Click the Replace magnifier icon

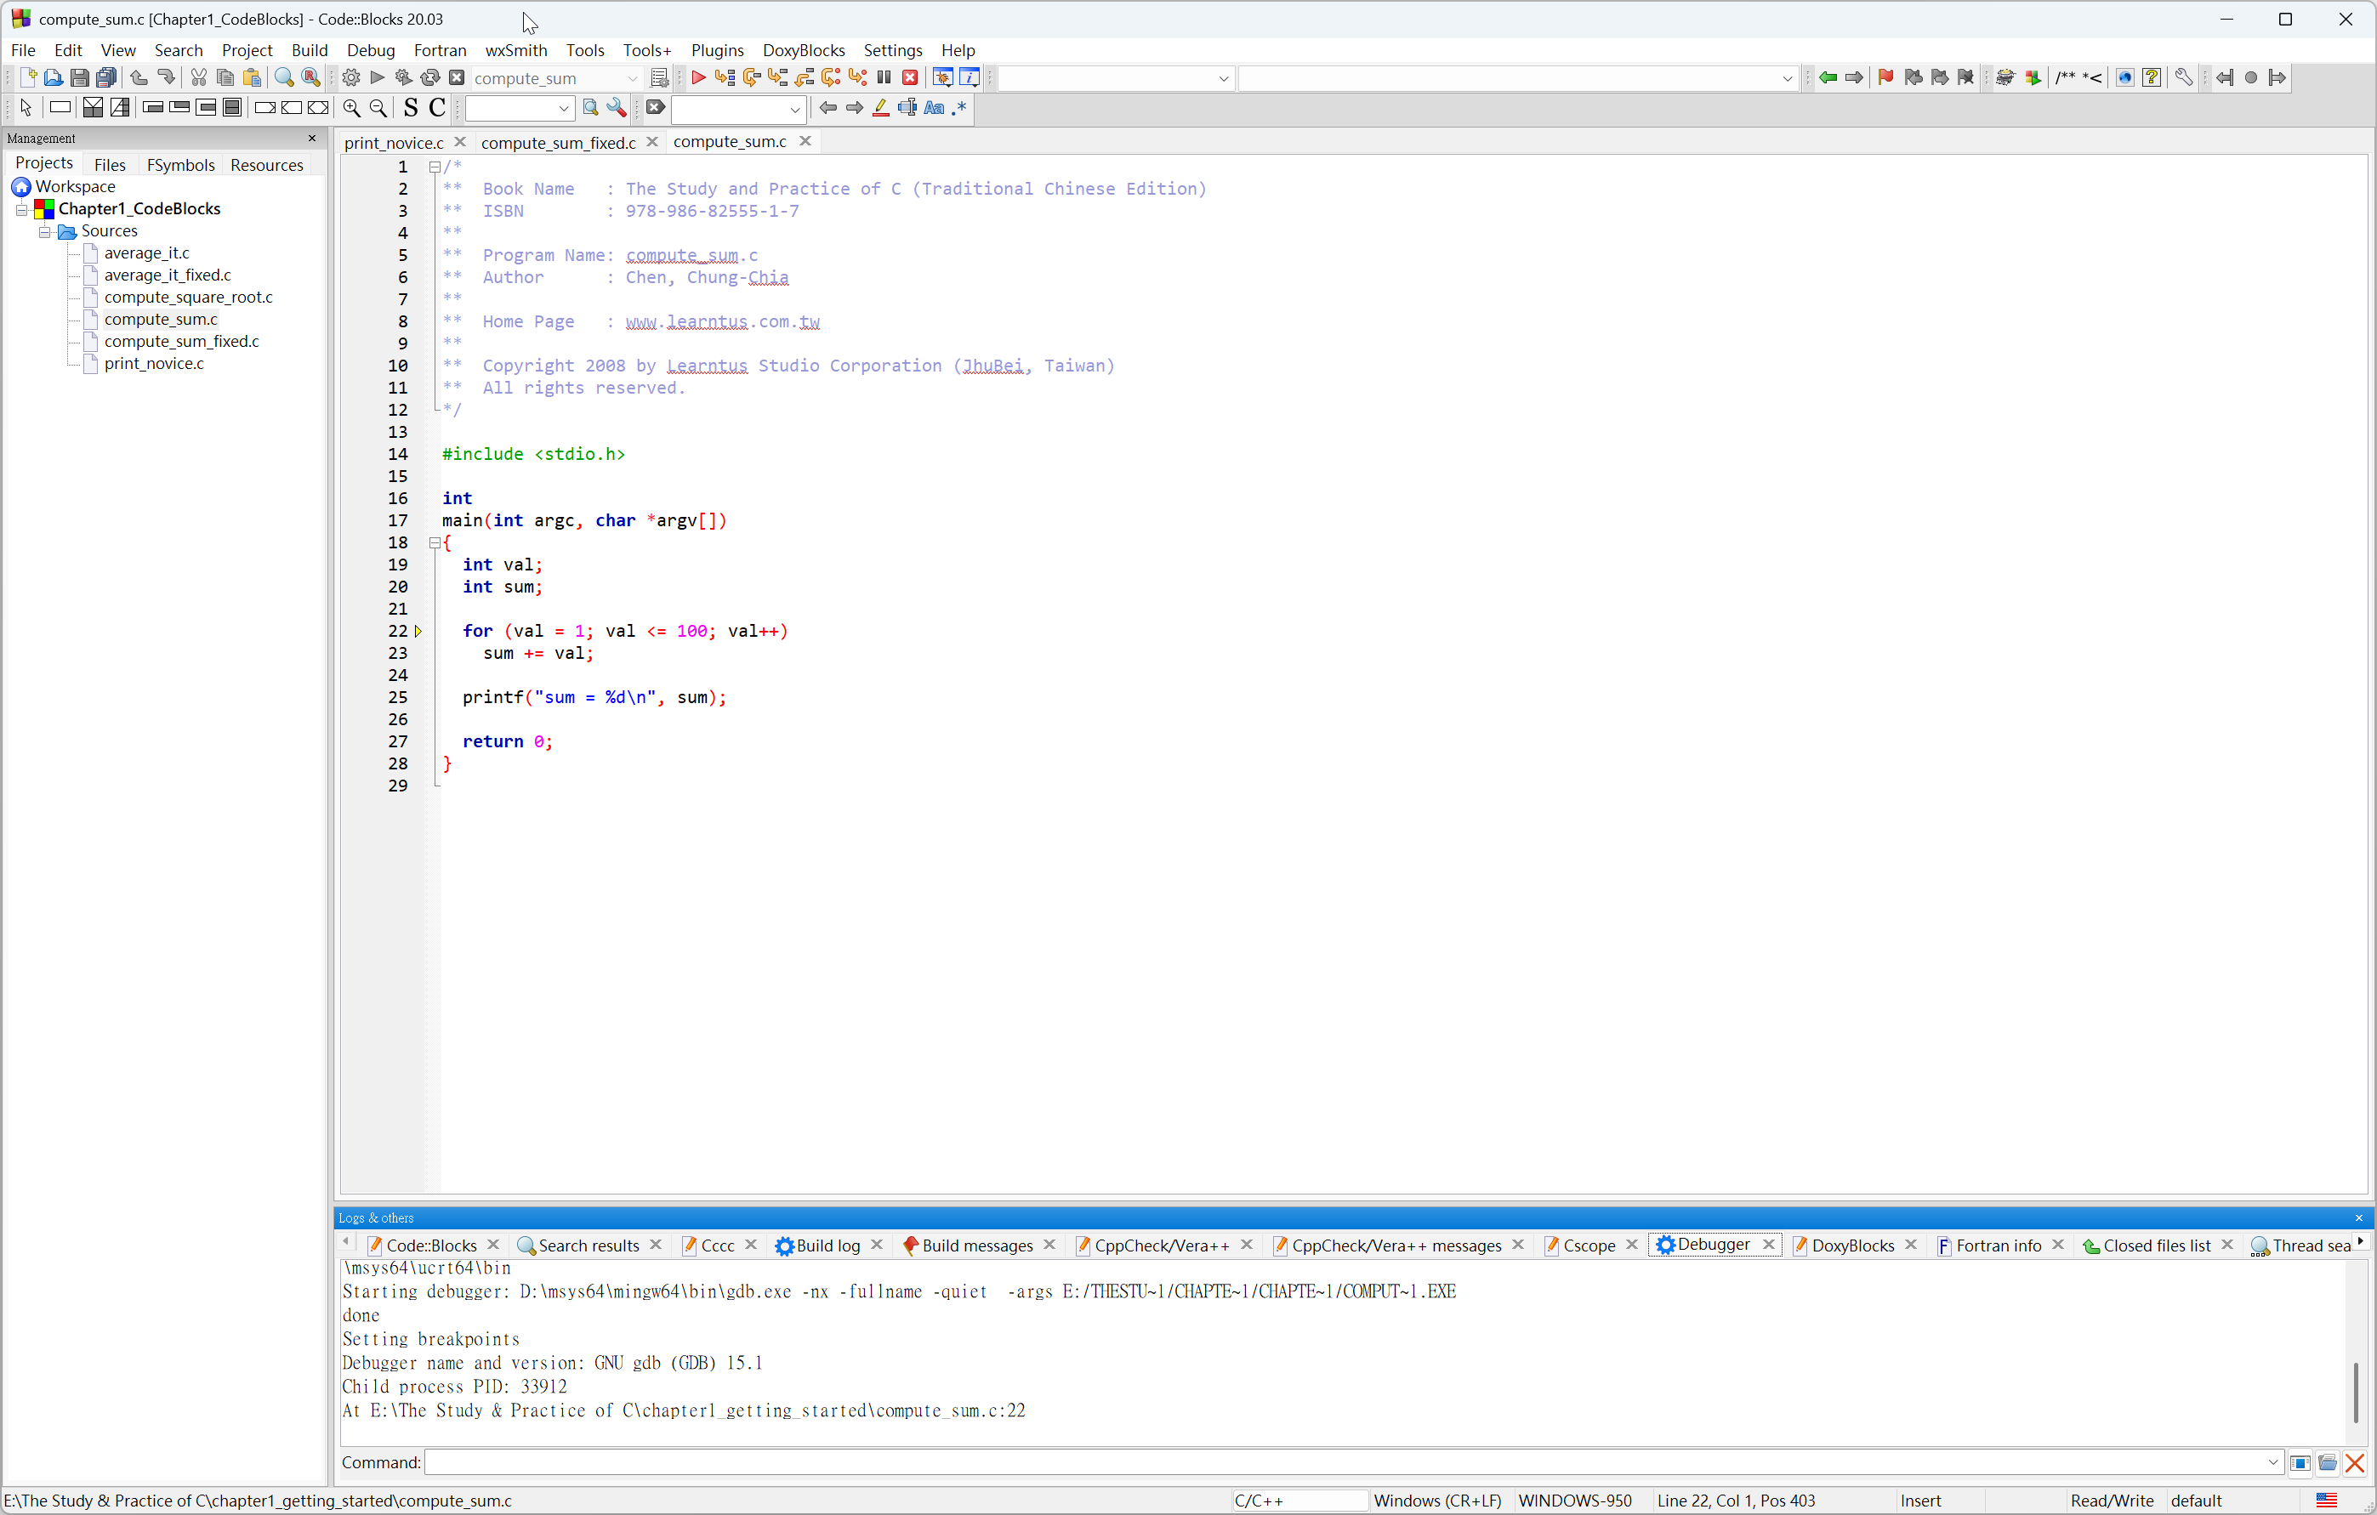[311, 78]
